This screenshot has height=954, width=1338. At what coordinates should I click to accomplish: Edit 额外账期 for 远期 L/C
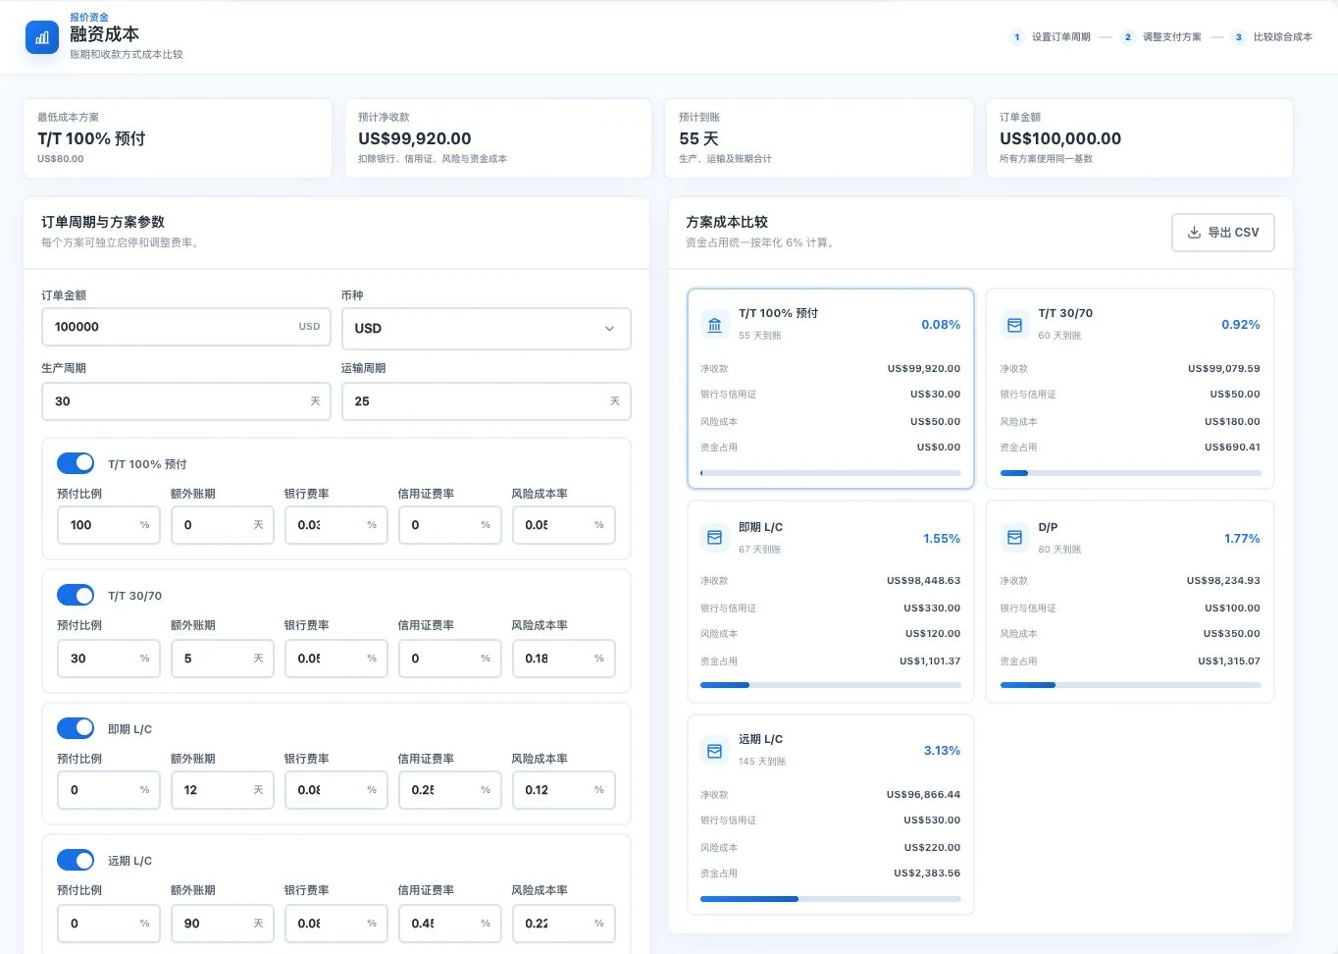(223, 924)
